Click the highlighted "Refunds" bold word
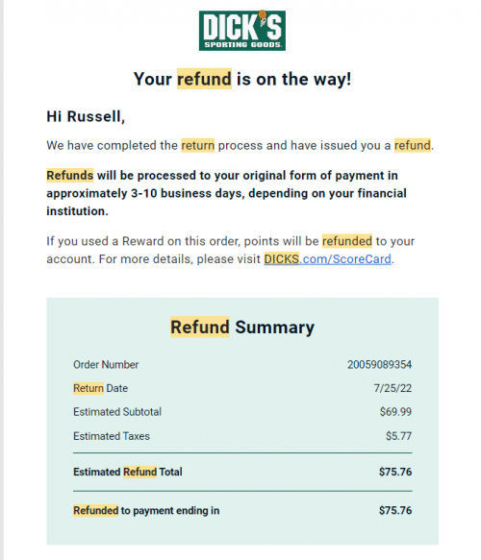481x560 pixels. tap(70, 176)
